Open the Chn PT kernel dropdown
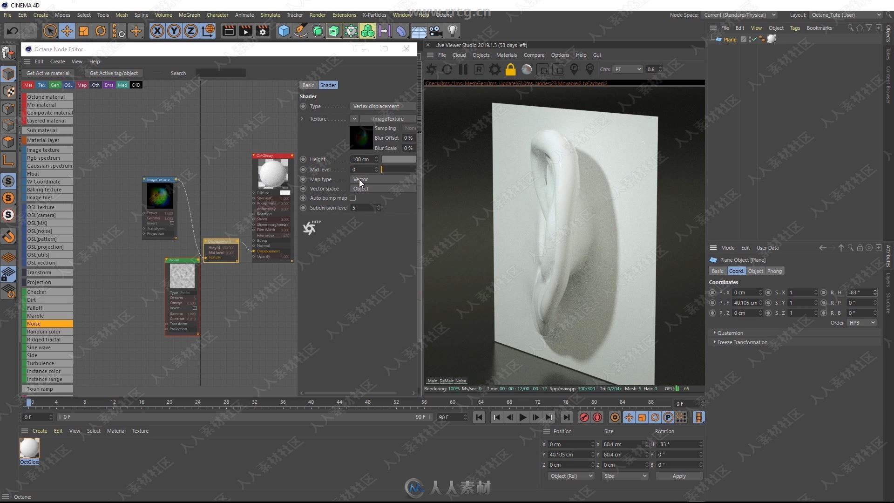 628,69
